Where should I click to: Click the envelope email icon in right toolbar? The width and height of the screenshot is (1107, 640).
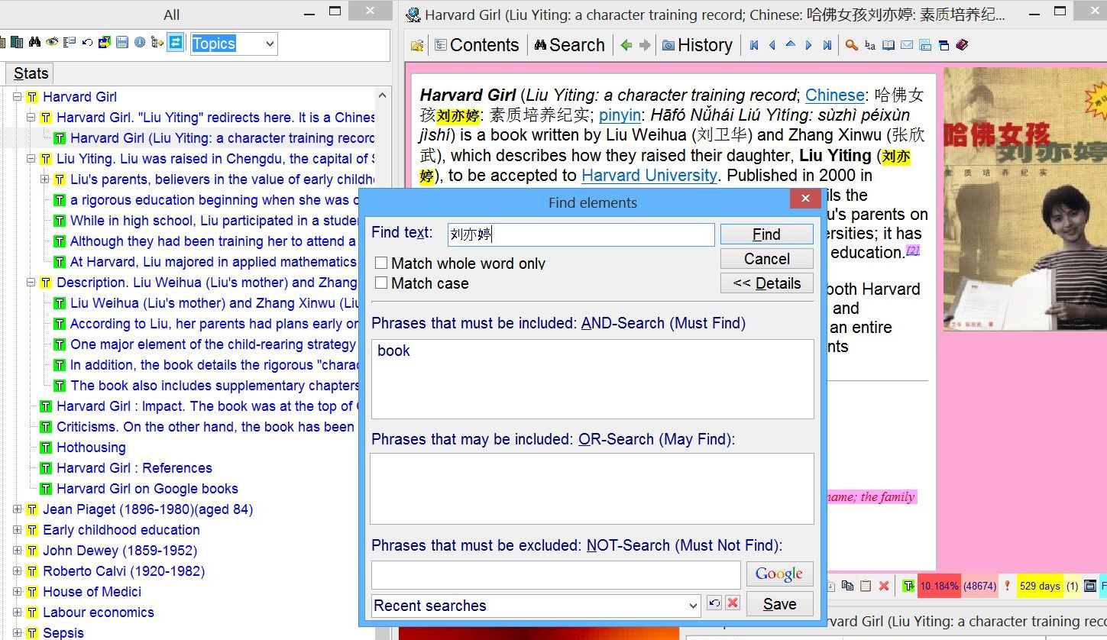point(905,45)
